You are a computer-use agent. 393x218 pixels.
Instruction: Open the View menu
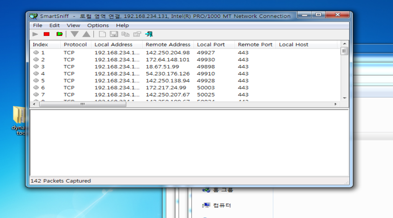[x=73, y=25]
